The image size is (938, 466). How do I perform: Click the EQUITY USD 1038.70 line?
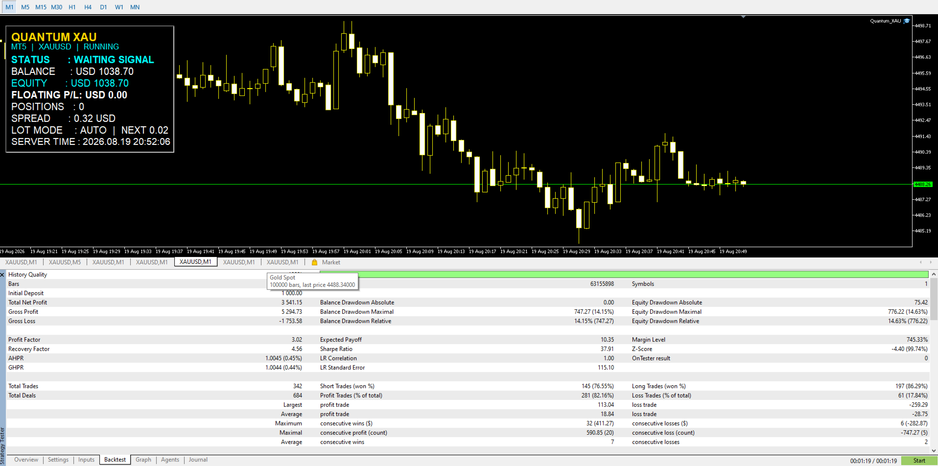(x=70, y=83)
